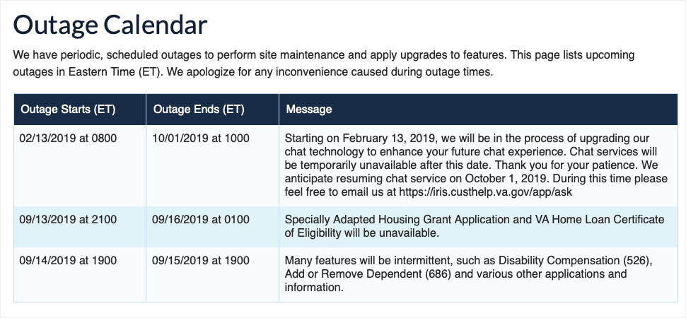
Task: Select the 09/13/2019 at 2100 start cell
Action: pyautogui.click(x=68, y=220)
